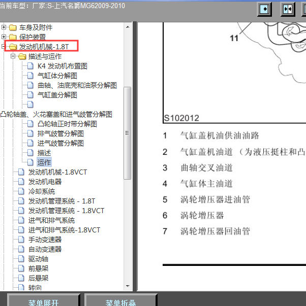Expand the 车身及附件 folder node

click(4, 27)
